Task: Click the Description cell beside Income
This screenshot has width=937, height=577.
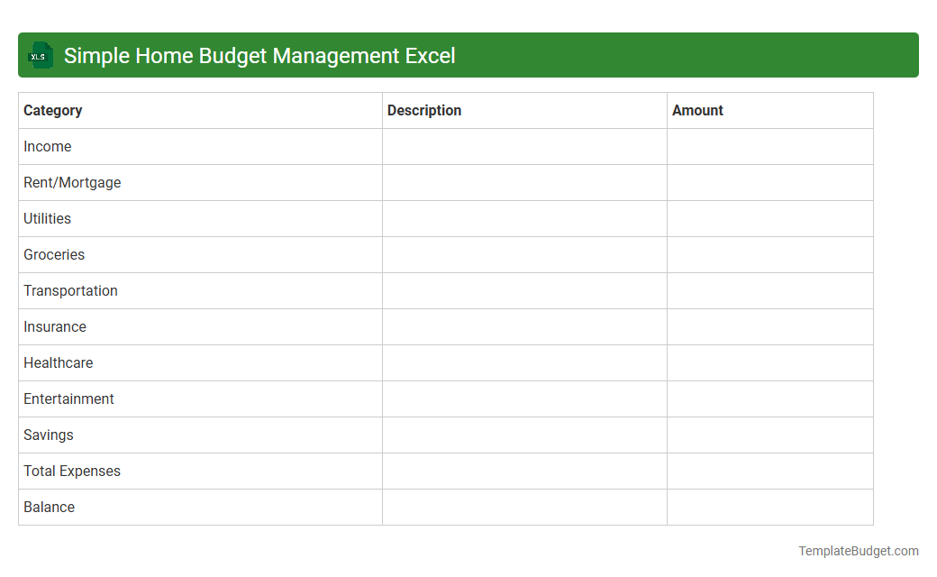Action: coord(524,146)
